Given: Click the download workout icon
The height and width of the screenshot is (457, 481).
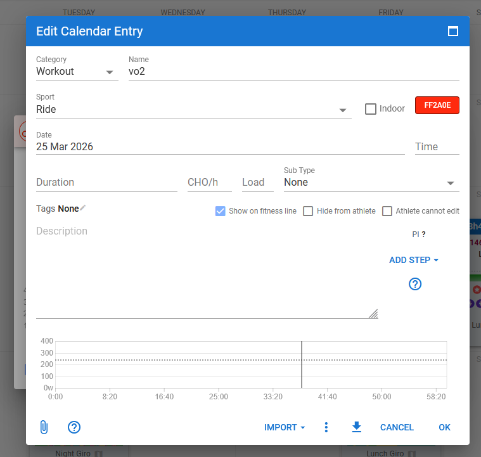Looking at the screenshot, I should 356,427.
